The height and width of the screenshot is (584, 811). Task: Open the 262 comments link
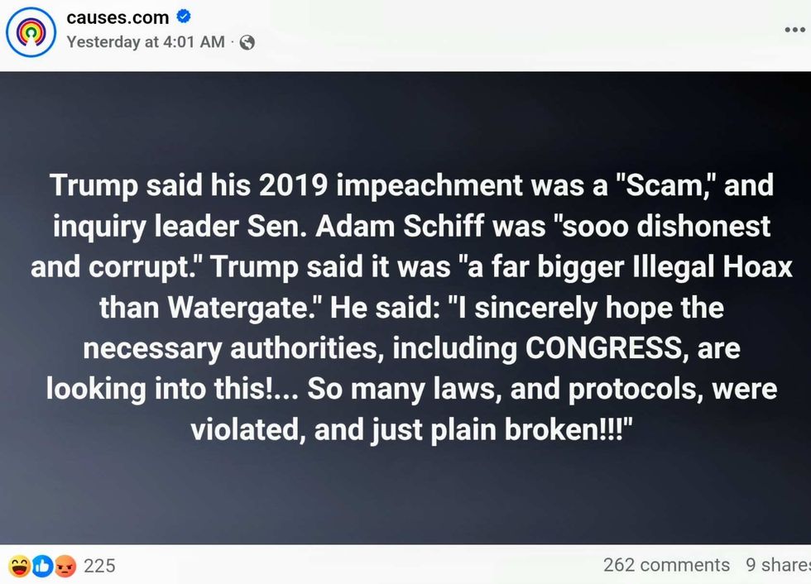[666, 565]
